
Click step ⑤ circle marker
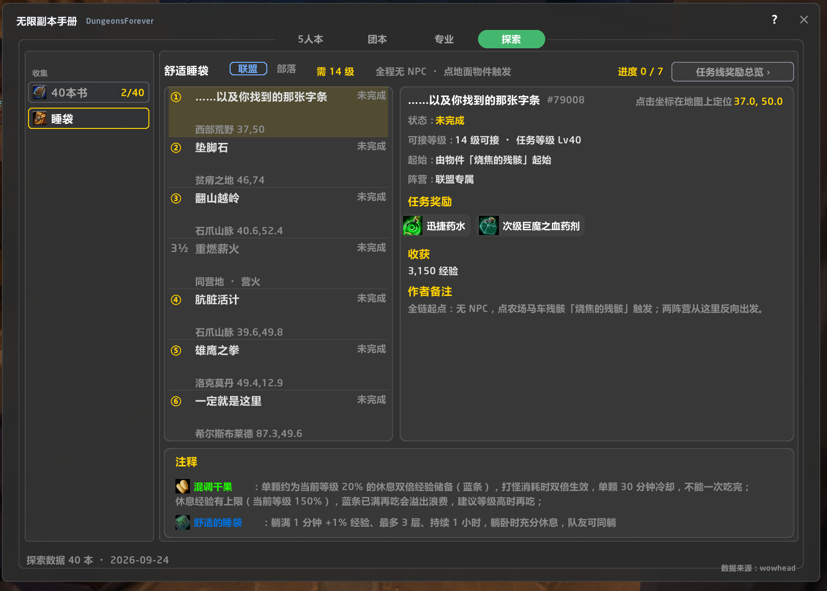(x=176, y=351)
